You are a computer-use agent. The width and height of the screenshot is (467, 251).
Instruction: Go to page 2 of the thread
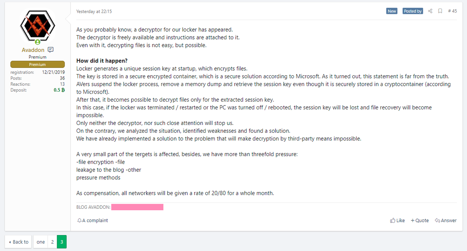point(52,242)
